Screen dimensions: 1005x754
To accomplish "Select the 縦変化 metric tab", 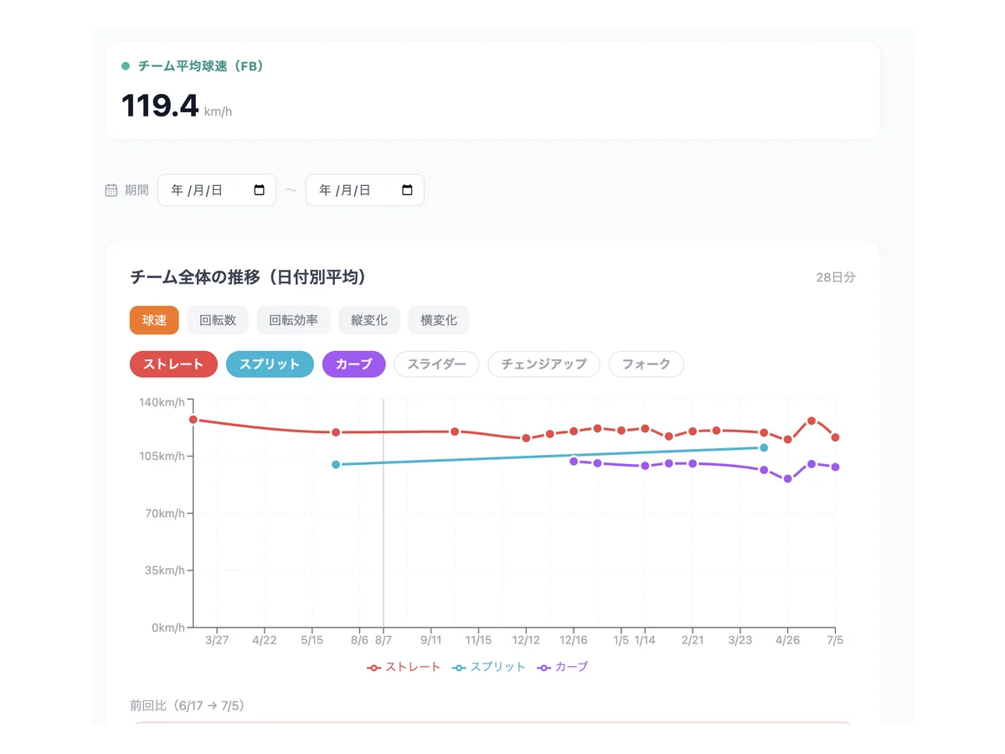I will [369, 320].
